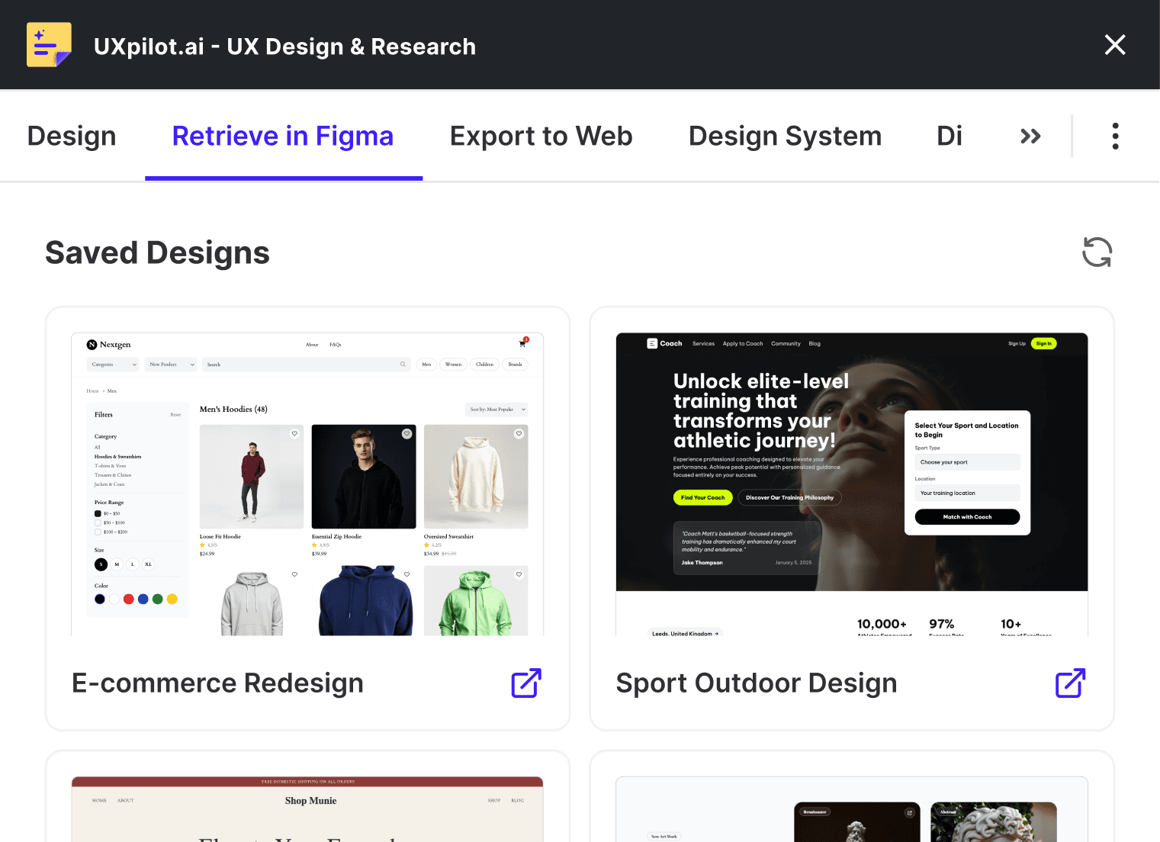Viewport: 1160px width, 842px height.
Task: Click the search icon in the Nextgen thumbnail
Action: (403, 365)
